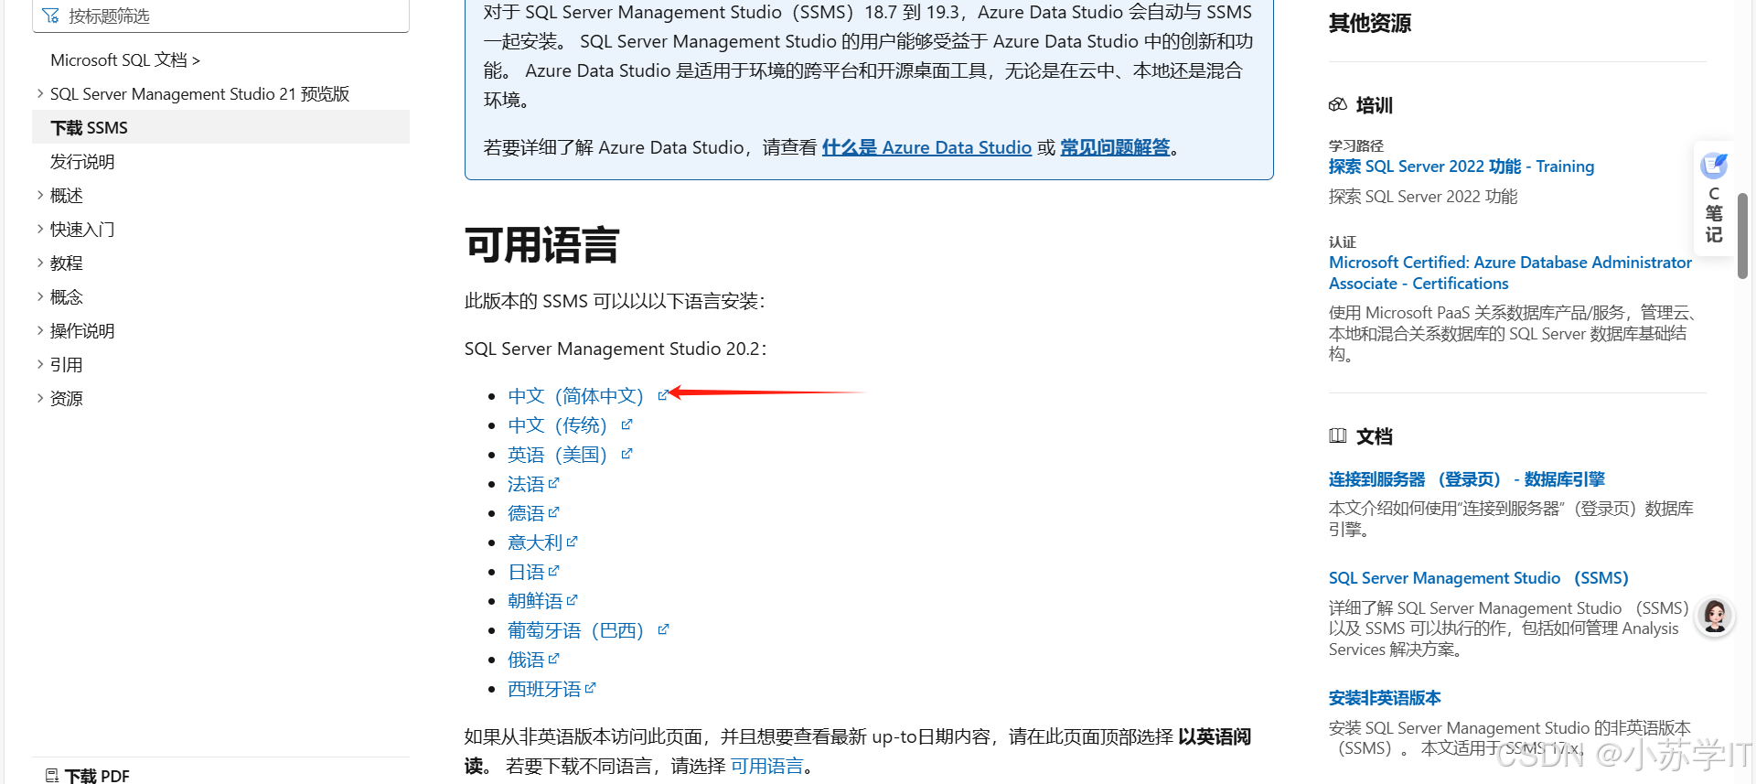Expand the 概念 tree node

tap(39, 296)
